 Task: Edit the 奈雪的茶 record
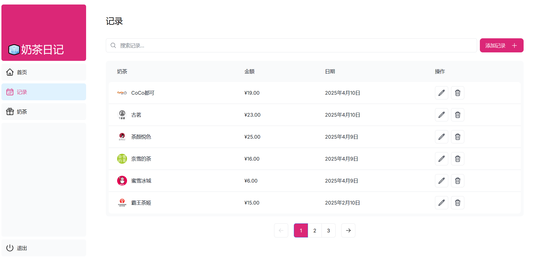pos(441,159)
